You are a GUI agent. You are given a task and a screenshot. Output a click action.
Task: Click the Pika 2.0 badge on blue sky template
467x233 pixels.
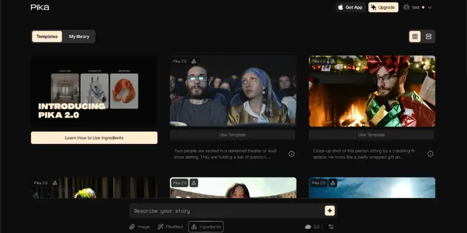[319, 183]
